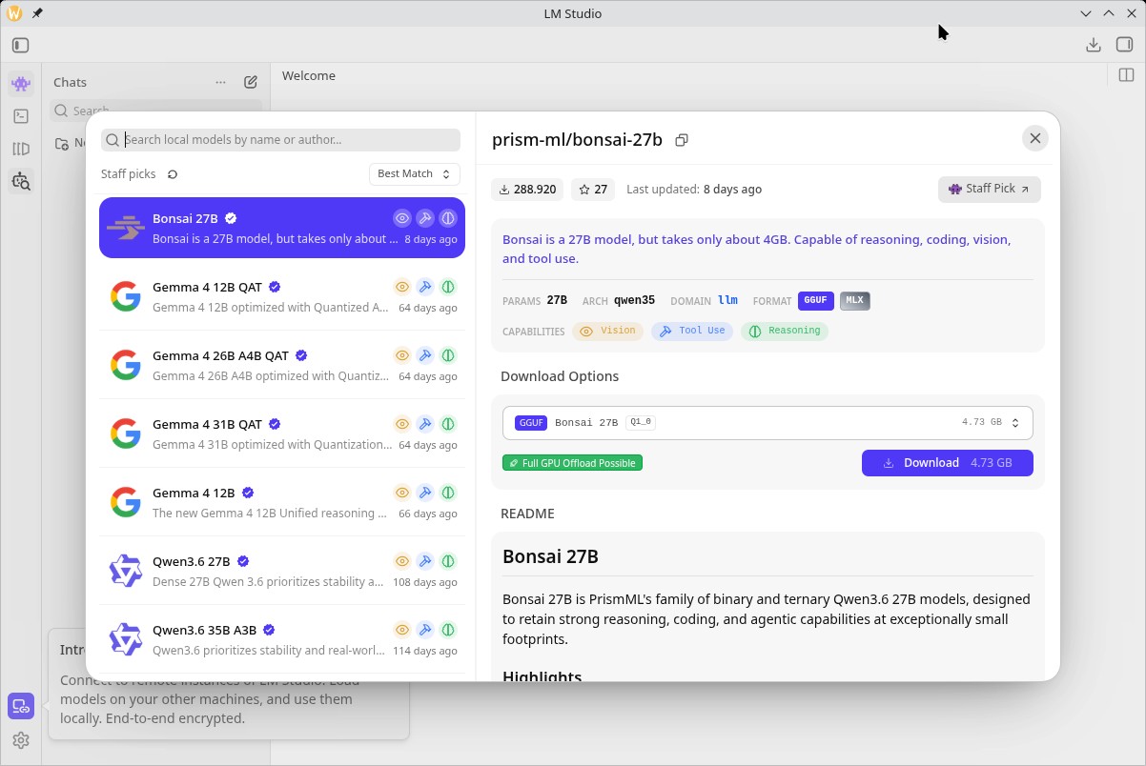1146x766 pixels.
Task: Select Qwen3.6 27B in the list
Action: 282,571
